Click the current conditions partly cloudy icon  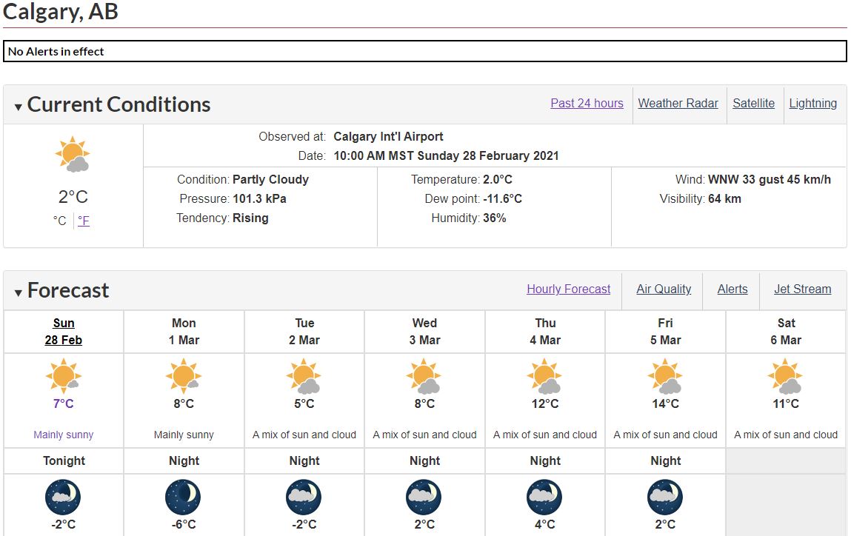[x=73, y=155]
